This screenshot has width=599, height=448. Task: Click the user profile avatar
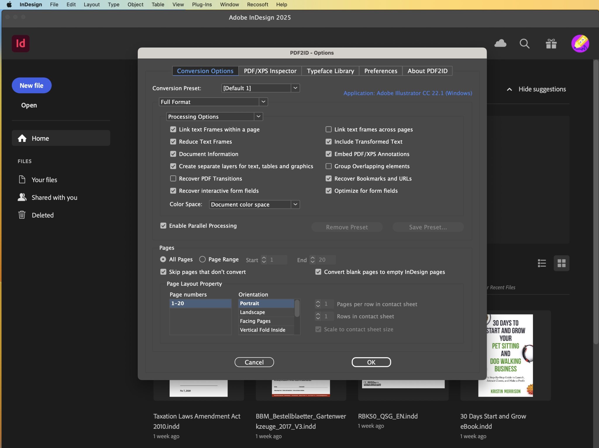point(580,43)
